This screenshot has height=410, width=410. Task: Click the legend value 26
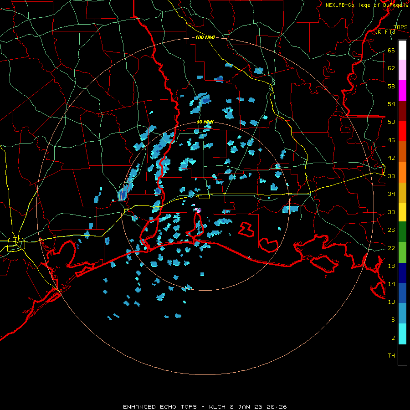click(391, 230)
